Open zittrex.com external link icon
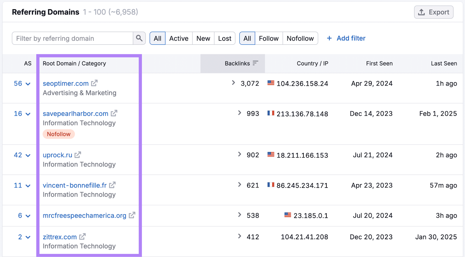Image resolution: width=465 pixels, height=257 pixels. point(83,237)
